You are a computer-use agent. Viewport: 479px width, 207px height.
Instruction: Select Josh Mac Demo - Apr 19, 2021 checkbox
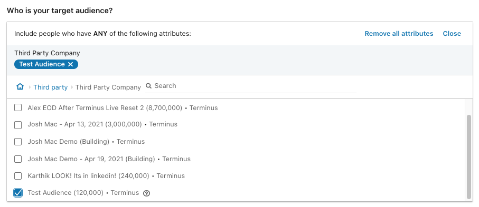18,159
